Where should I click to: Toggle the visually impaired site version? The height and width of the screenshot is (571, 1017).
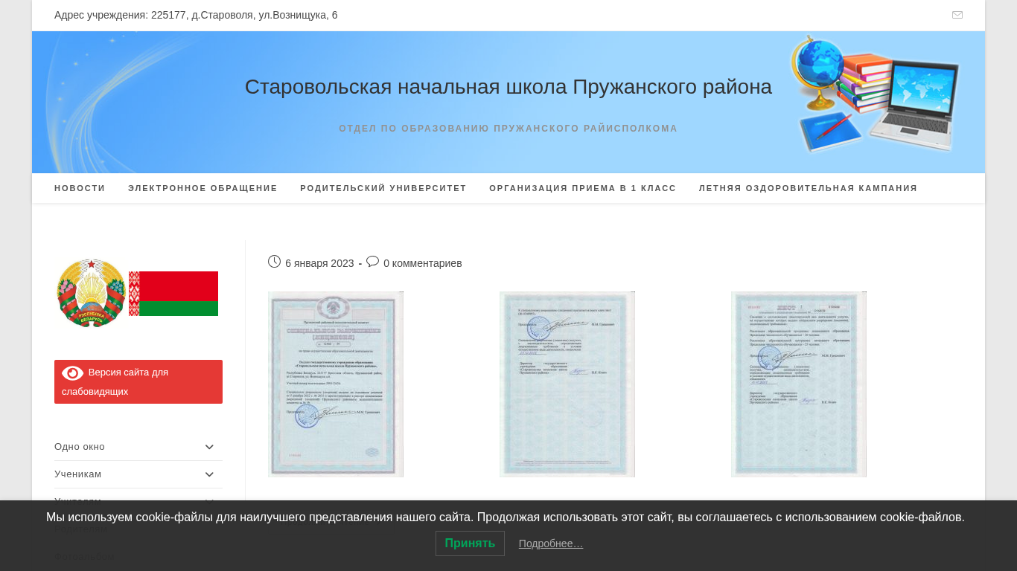(x=138, y=381)
